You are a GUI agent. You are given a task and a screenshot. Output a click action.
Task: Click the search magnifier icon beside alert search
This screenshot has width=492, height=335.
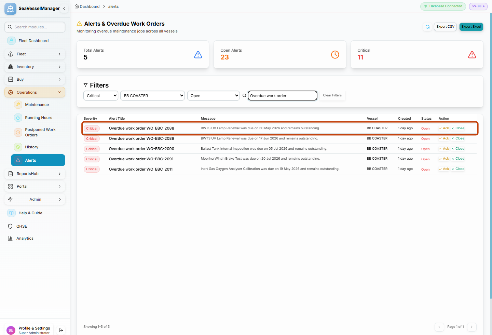click(244, 96)
